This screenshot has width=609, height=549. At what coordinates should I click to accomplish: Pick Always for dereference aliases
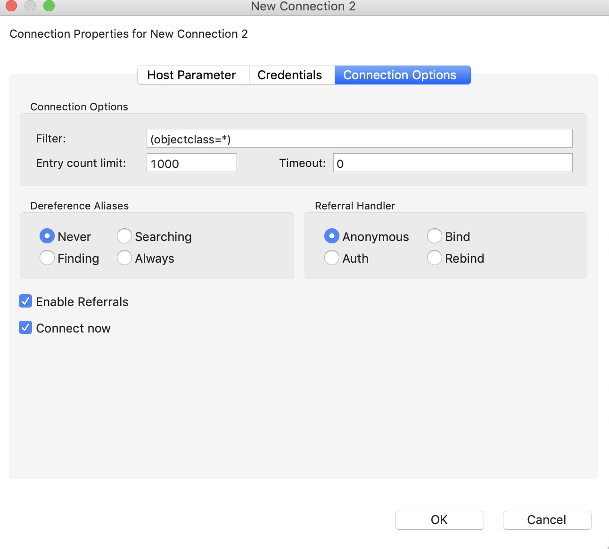click(x=124, y=258)
